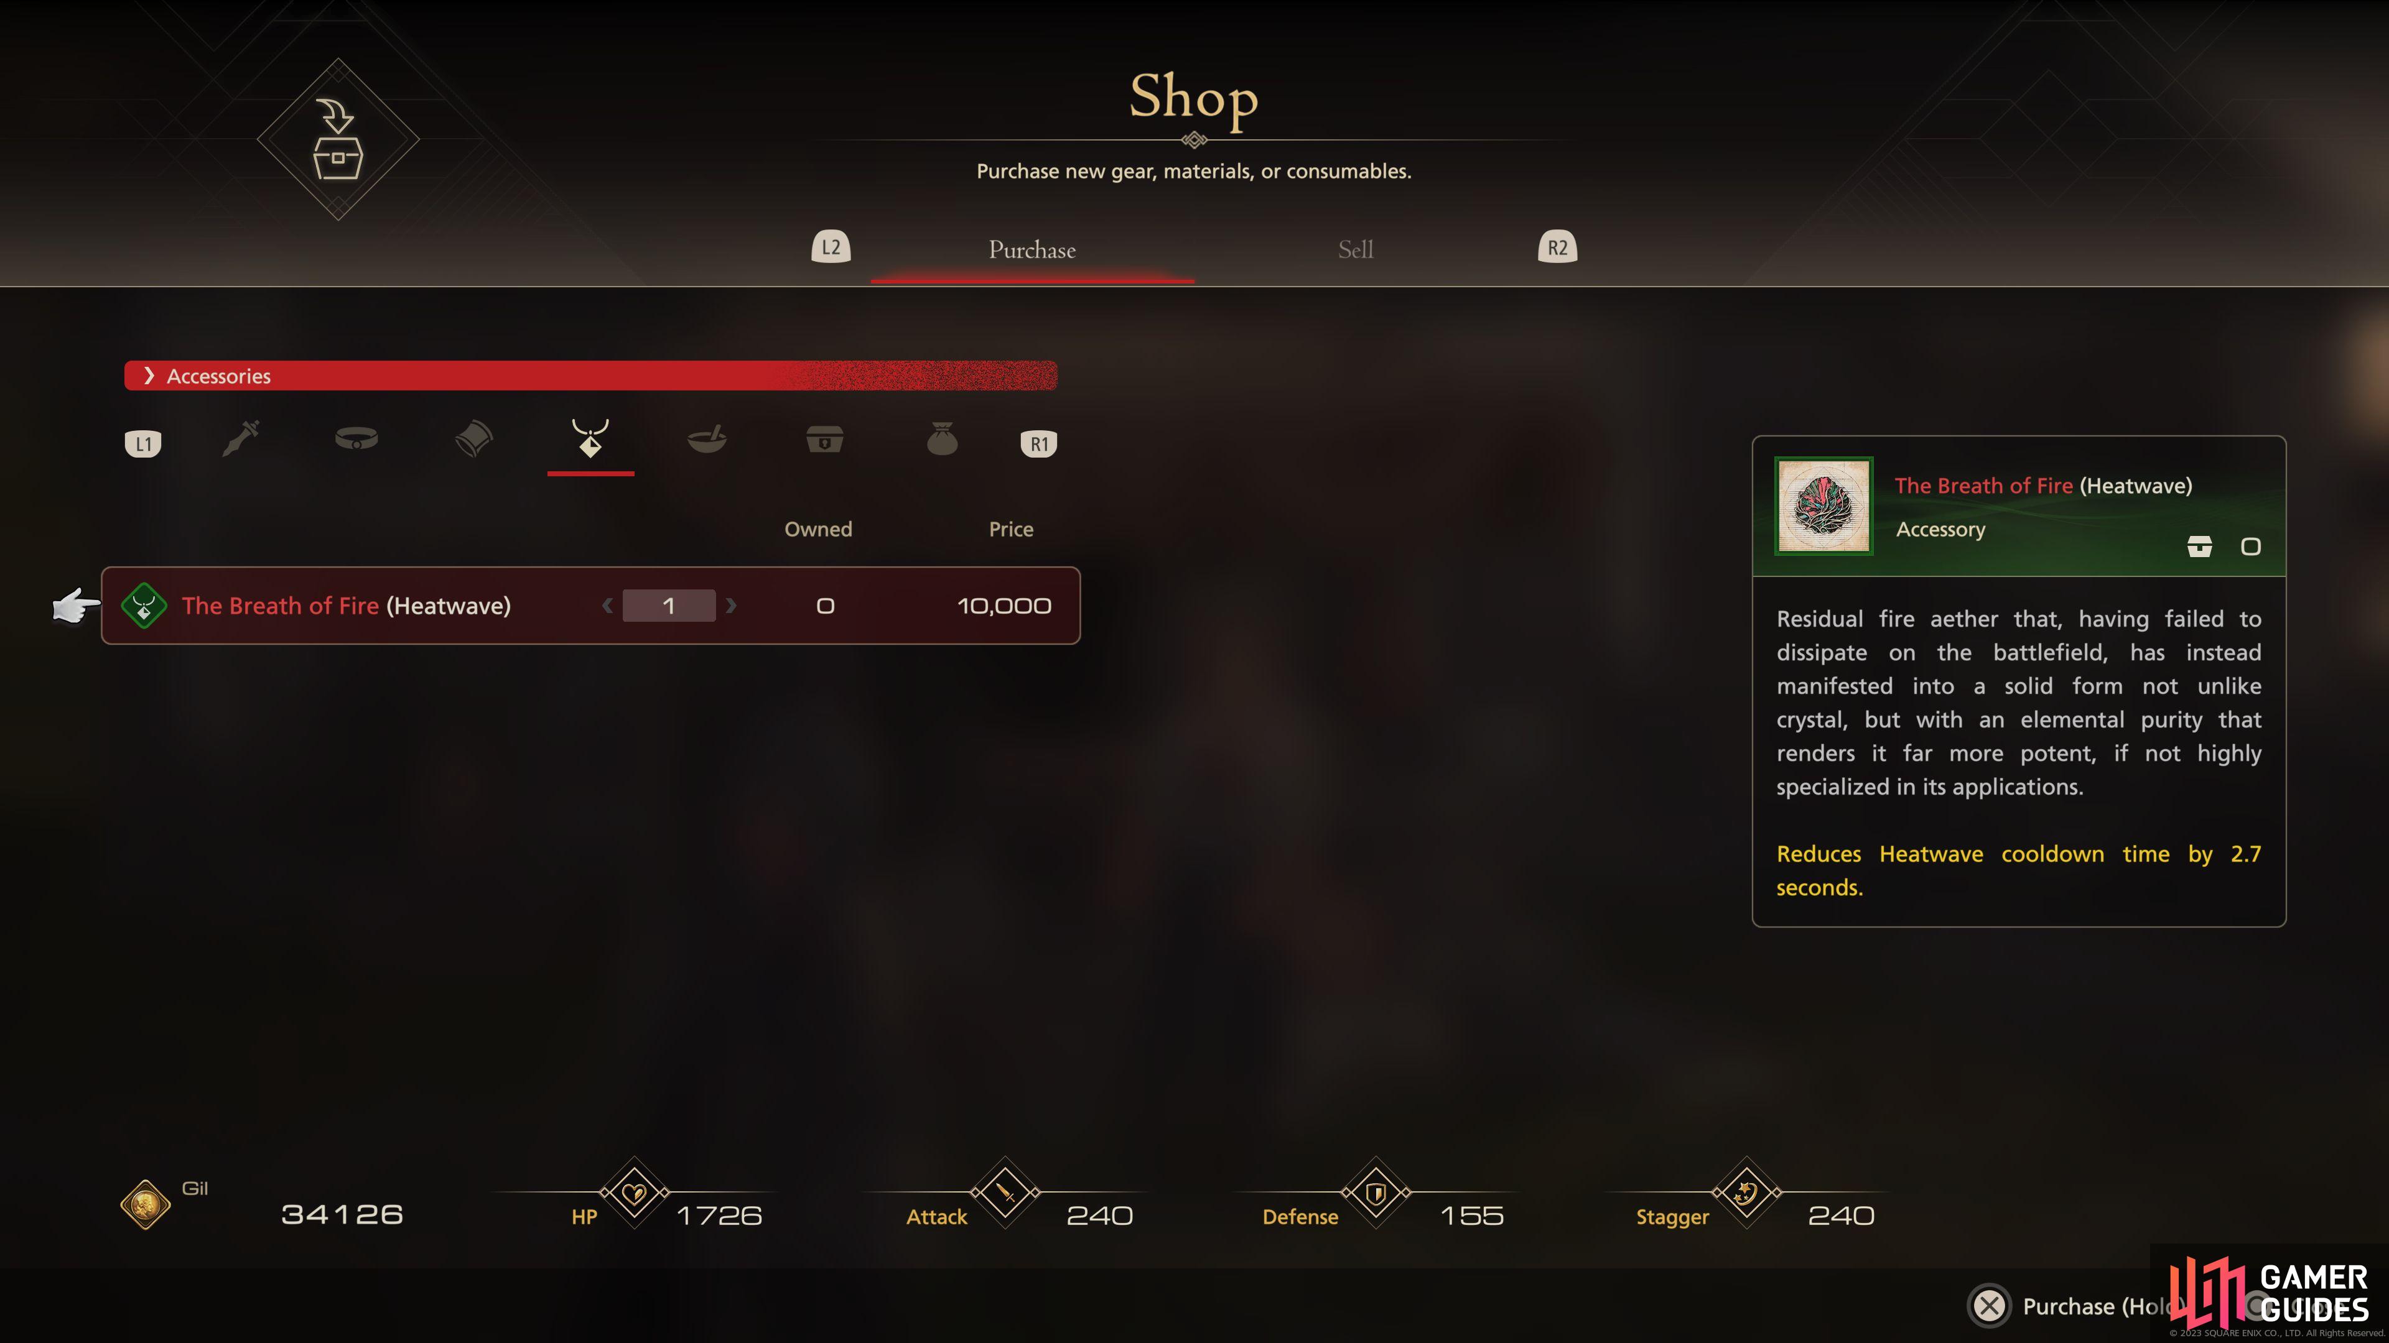Image resolution: width=2389 pixels, height=1343 pixels.
Task: Select the pouch bag category icon
Action: coord(943,438)
